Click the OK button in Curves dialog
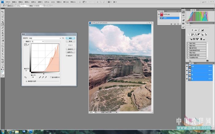Screen dimensions: 215x134 (x=70, y=38)
